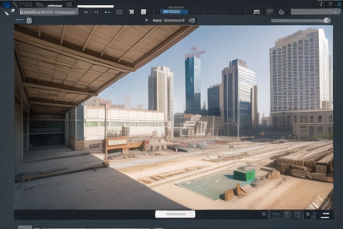The height and width of the screenshot is (229, 343).
Task: Toggle the grid view button in bottom bar
Action: [297, 215]
